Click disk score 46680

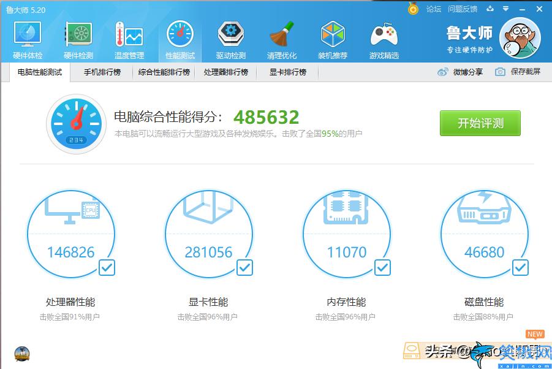(x=485, y=252)
